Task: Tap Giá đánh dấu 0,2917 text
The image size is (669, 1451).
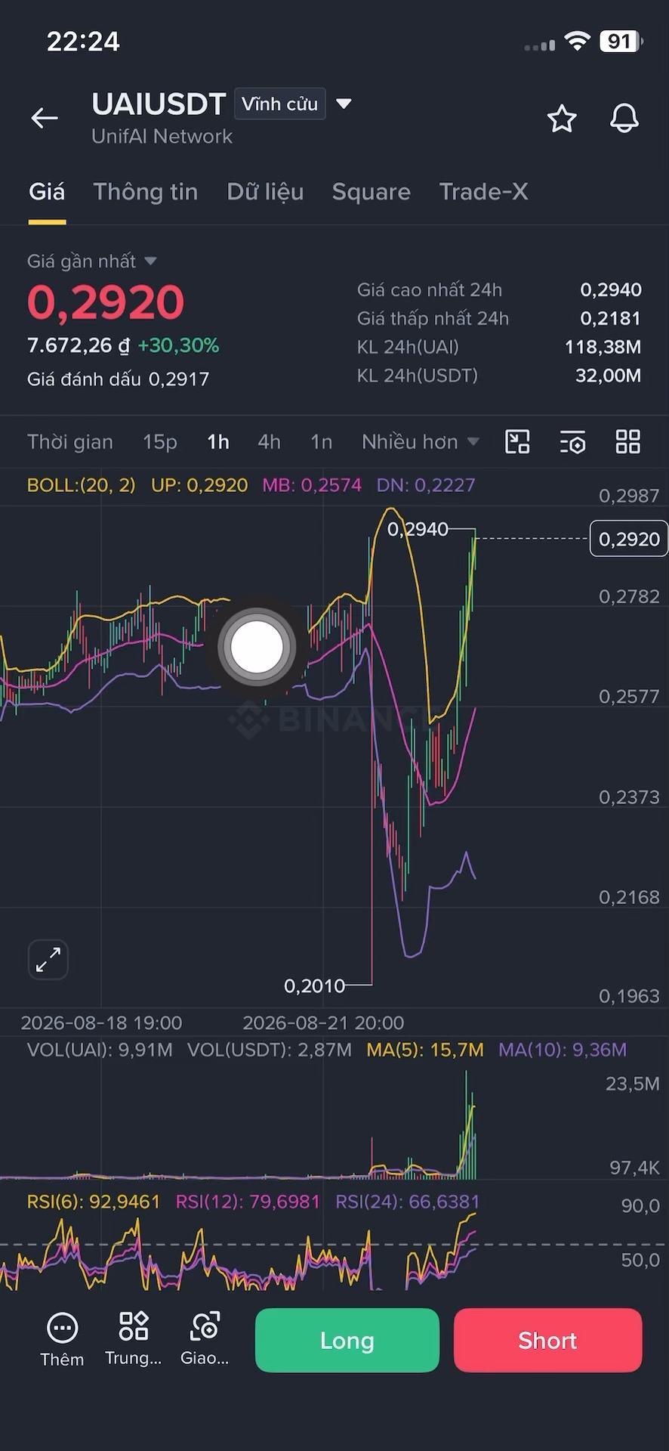Action: 118,379
